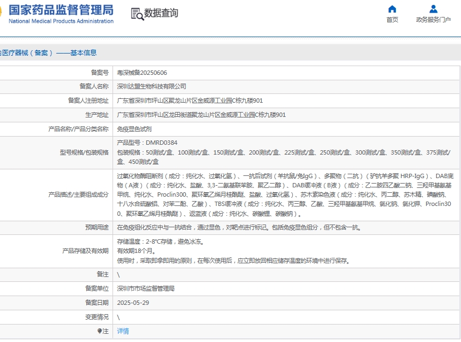Select the text 有效期18个月
Screen dimensions: 461x342
[x=137, y=251]
